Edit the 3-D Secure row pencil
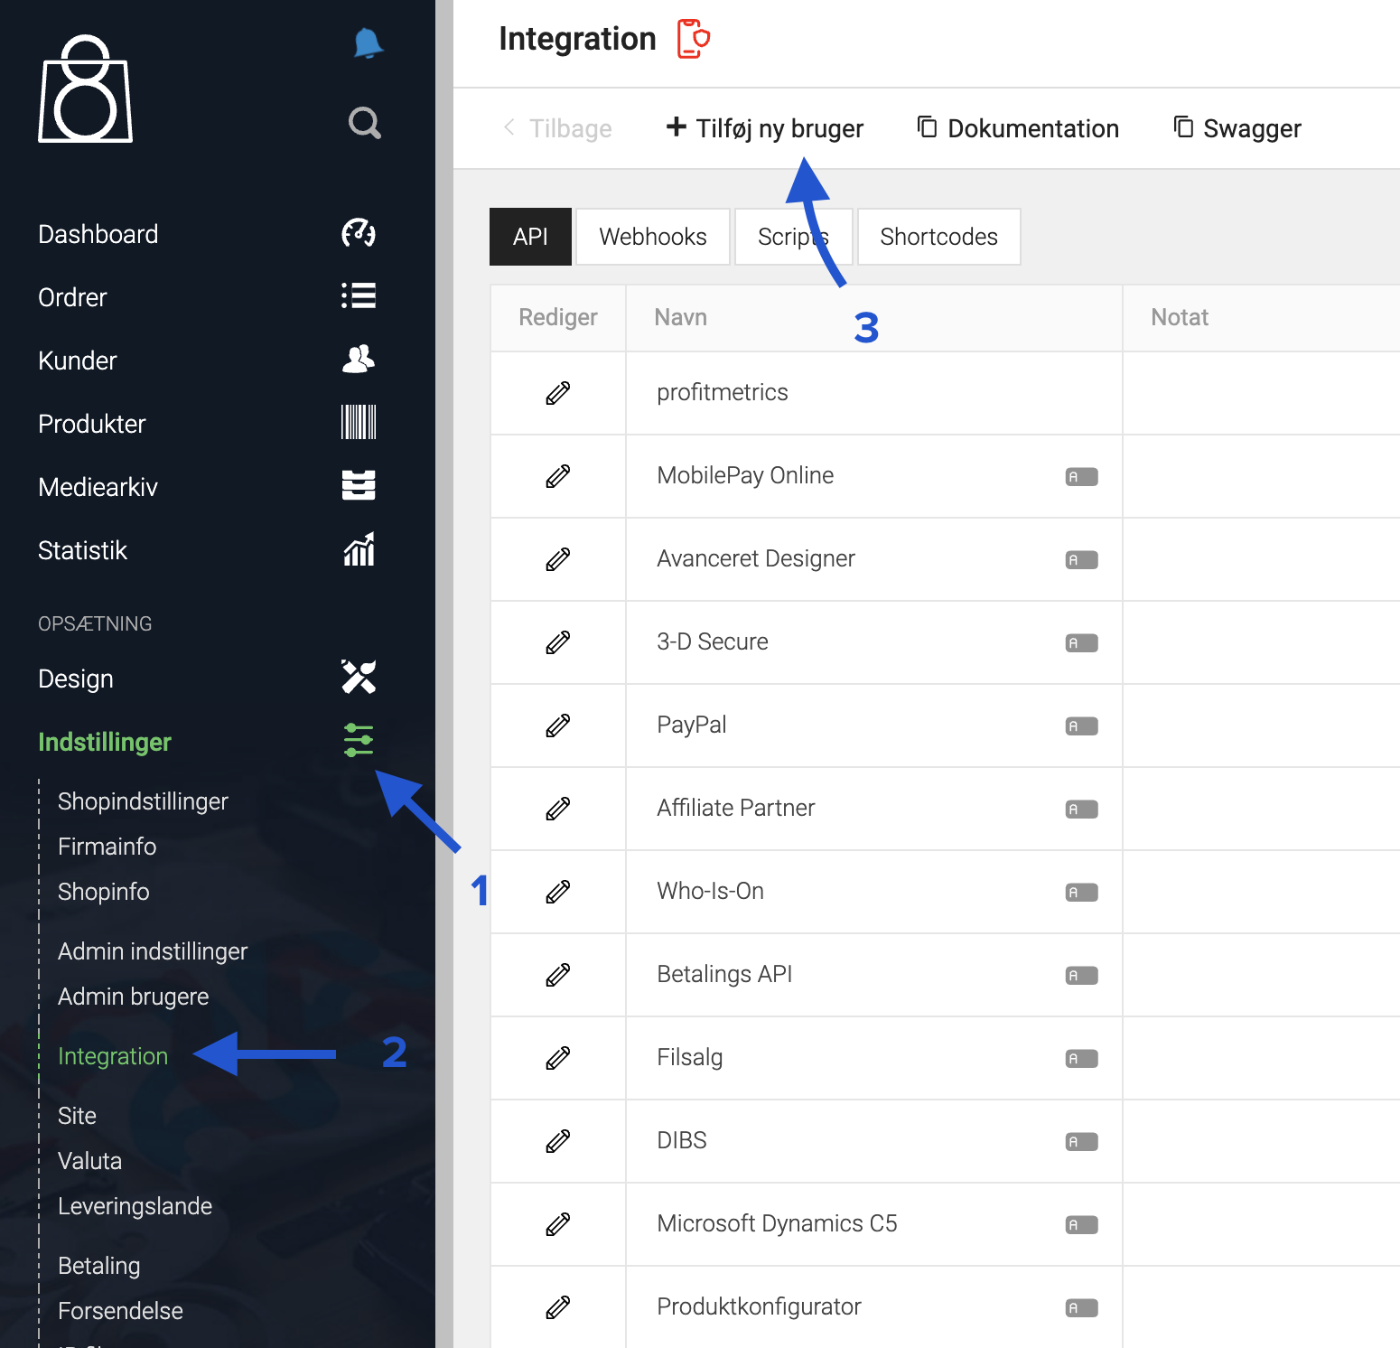This screenshot has width=1400, height=1348. point(558,642)
